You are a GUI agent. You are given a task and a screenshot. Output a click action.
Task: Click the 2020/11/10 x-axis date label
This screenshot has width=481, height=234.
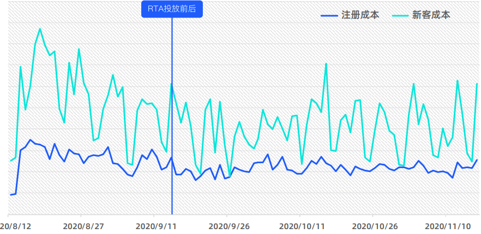pos(448,226)
